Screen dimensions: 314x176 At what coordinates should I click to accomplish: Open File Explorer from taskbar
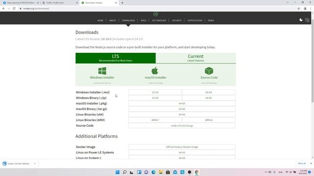[x=160, y=172]
